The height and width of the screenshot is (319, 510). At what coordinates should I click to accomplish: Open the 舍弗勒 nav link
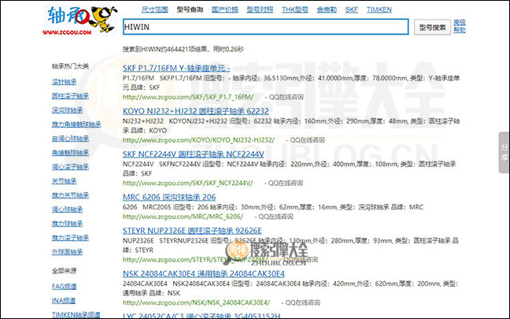pos(327,9)
